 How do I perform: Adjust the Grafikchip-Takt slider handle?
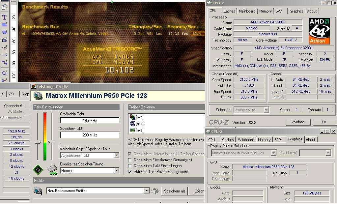[38, 142]
